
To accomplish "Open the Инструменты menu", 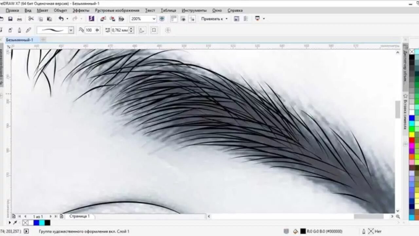I will pyautogui.click(x=194, y=10).
